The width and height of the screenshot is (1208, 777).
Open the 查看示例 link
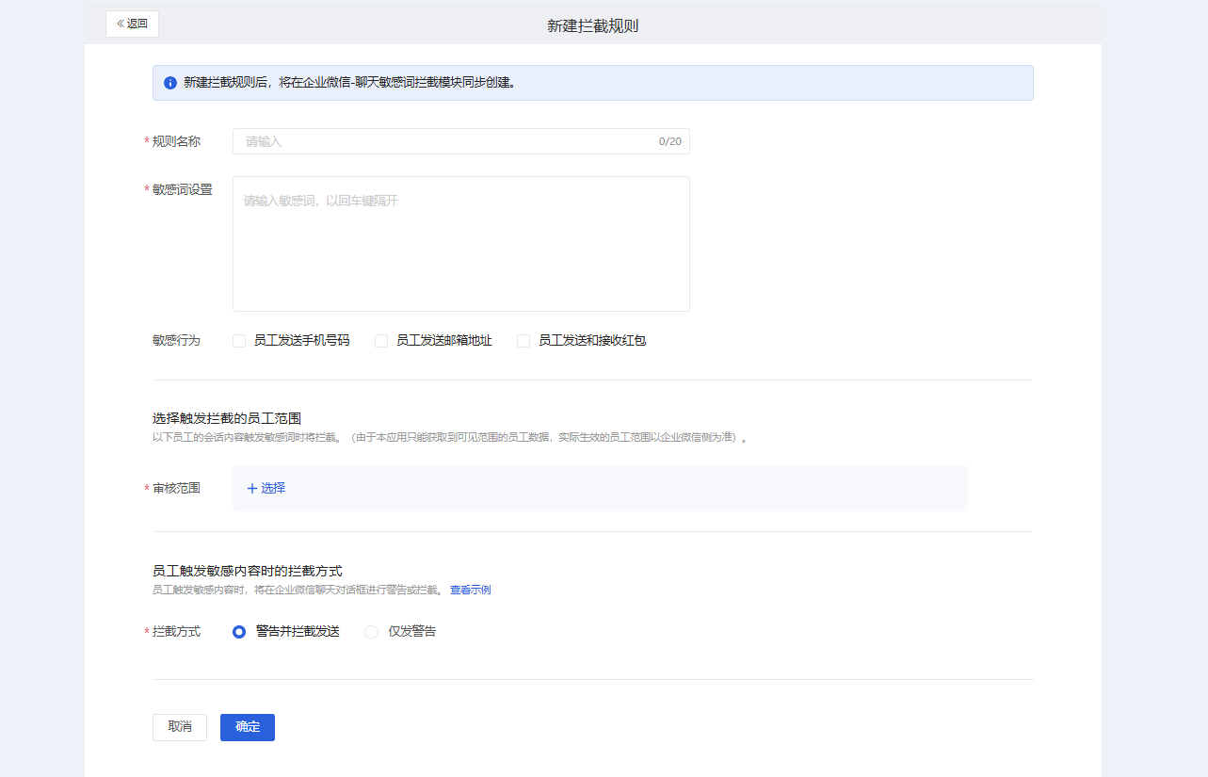[470, 591]
